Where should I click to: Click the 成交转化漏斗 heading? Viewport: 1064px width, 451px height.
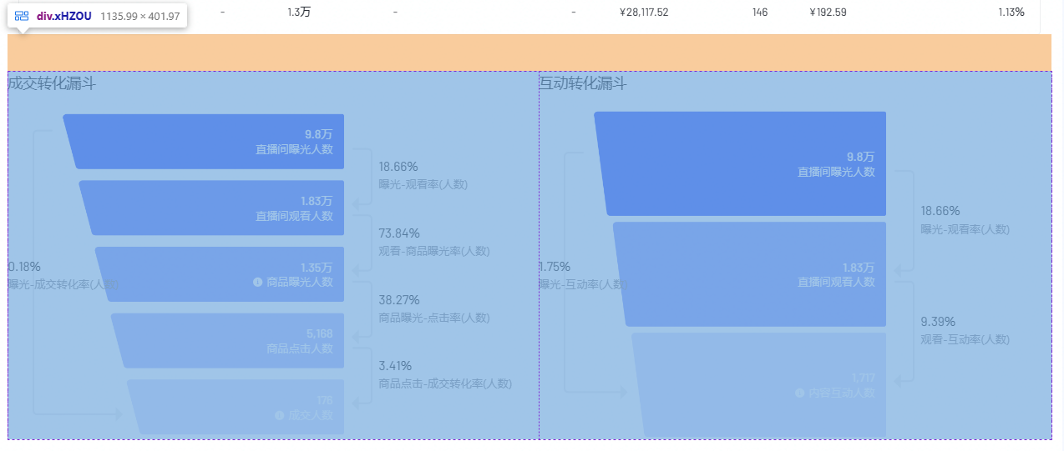[52, 83]
